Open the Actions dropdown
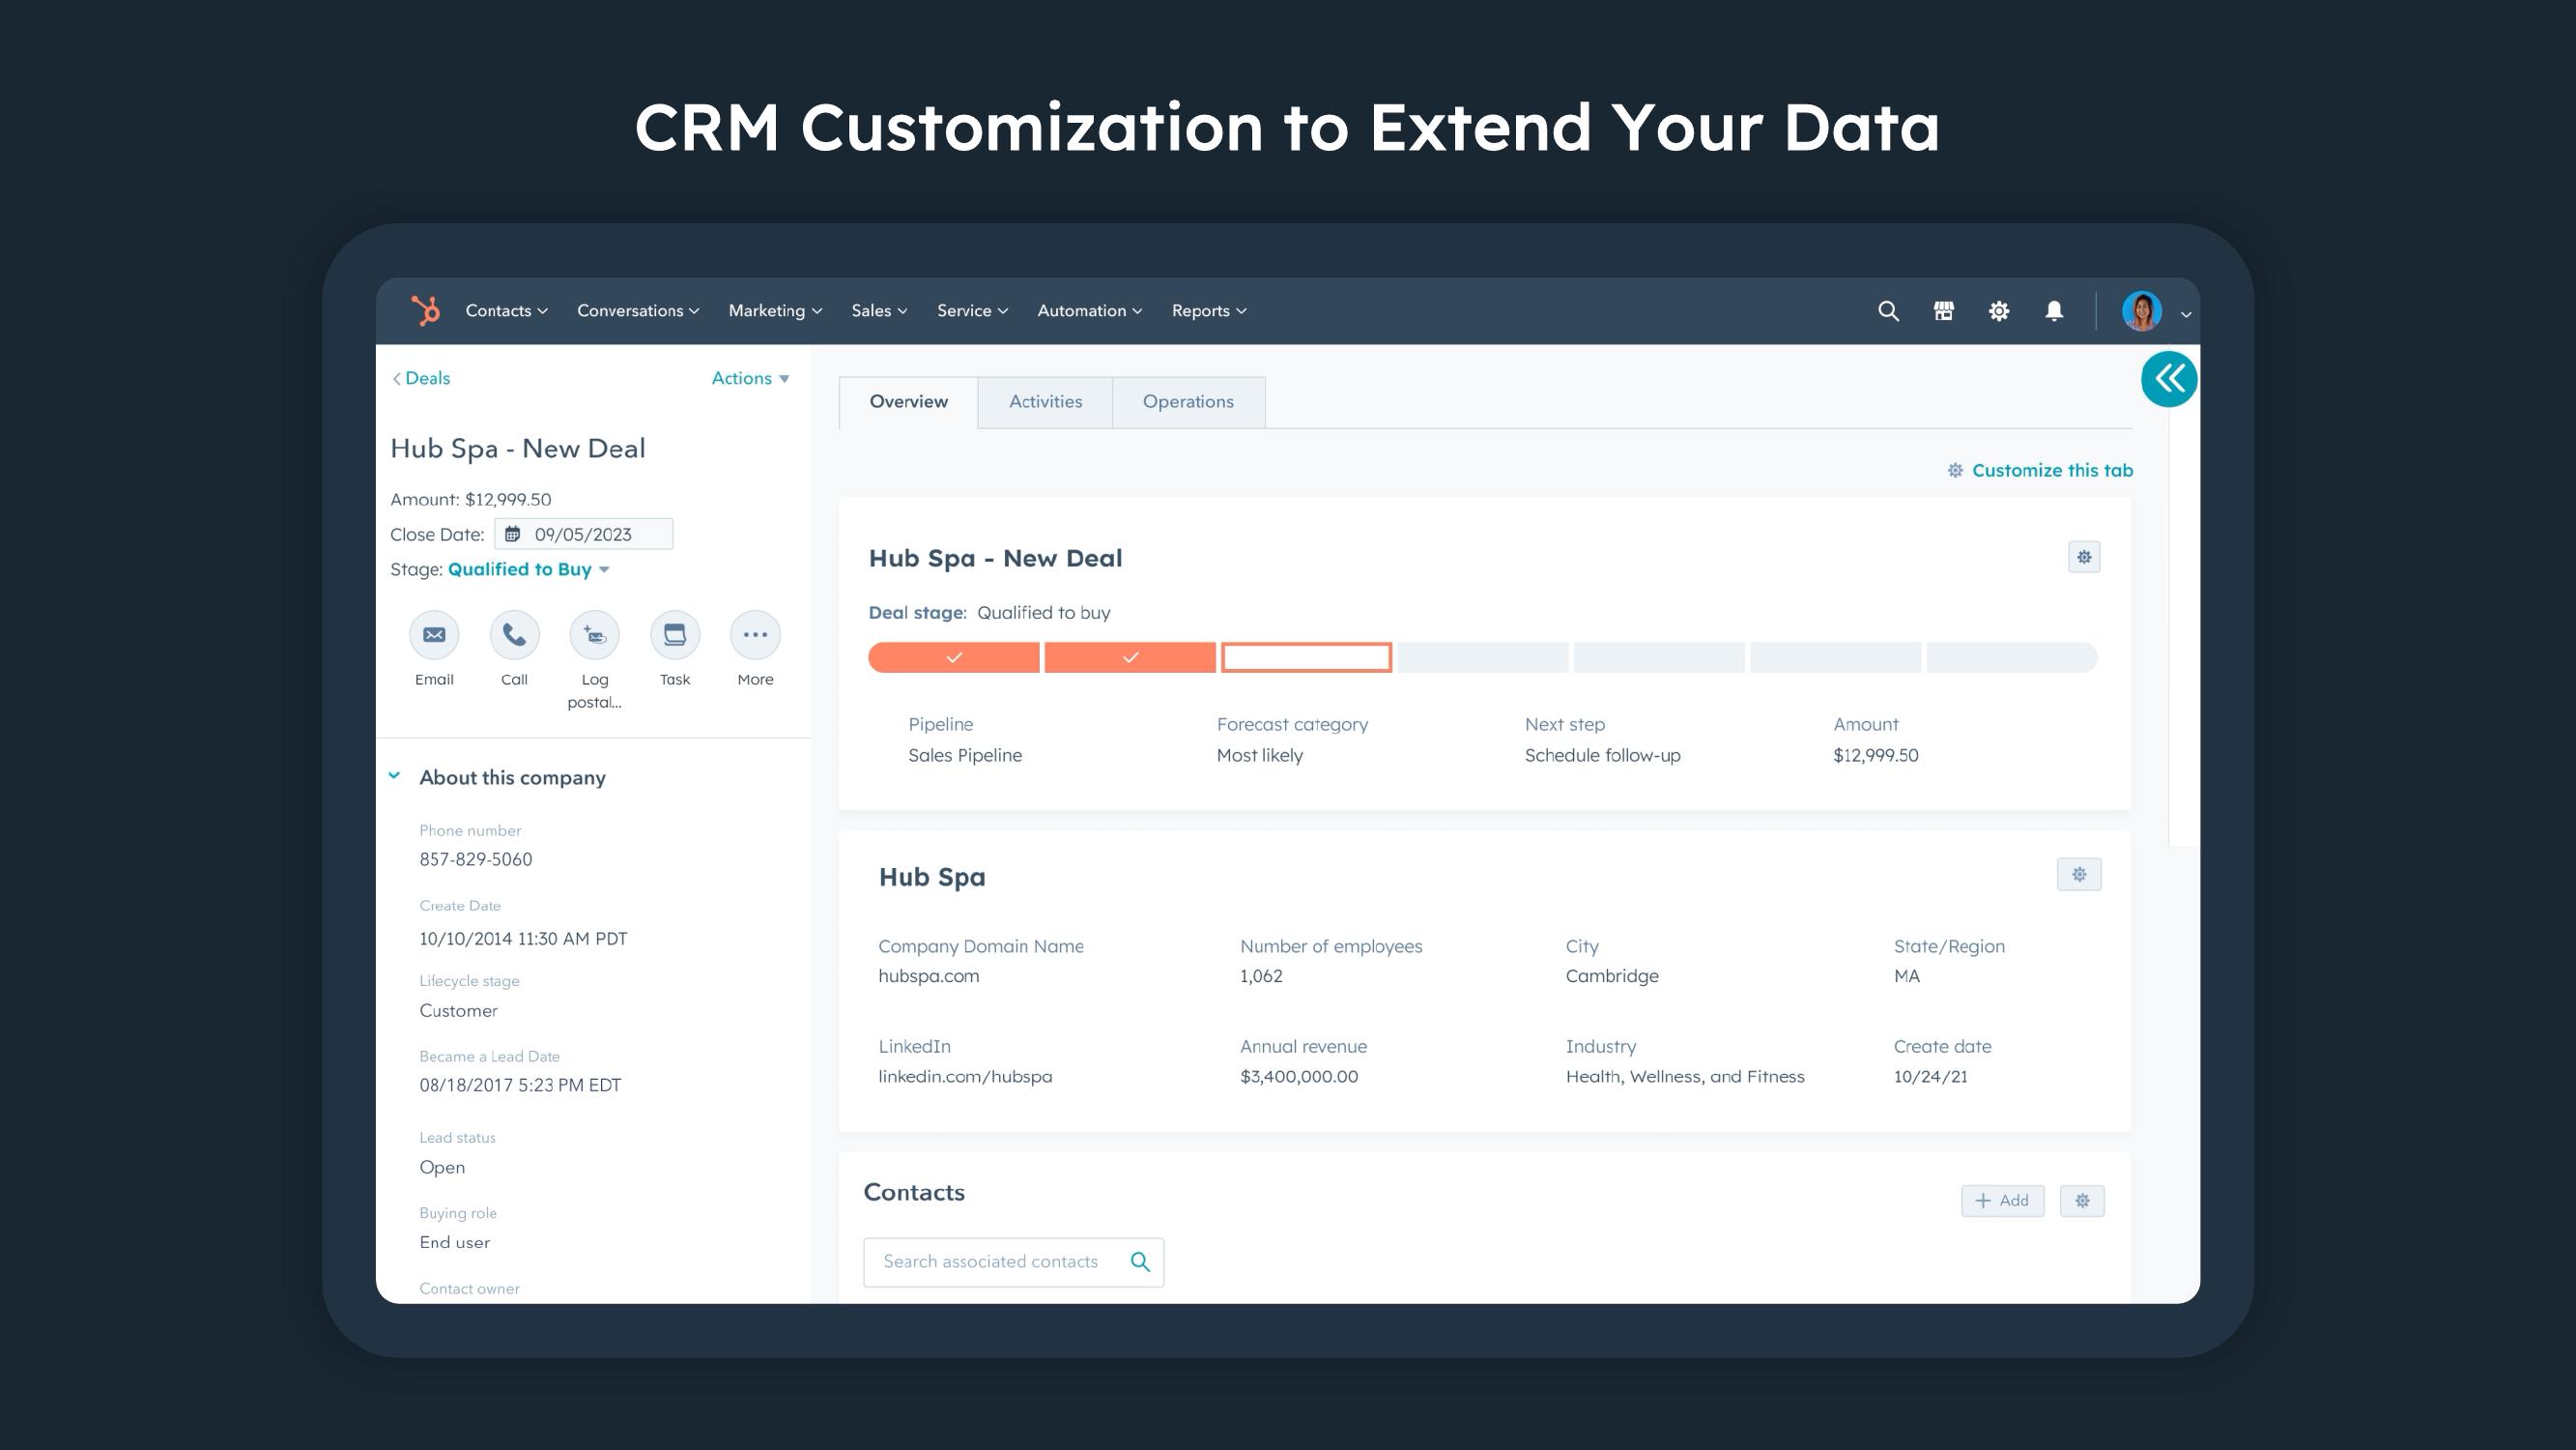Screen dimensions: 2576x1450 pos(750,378)
